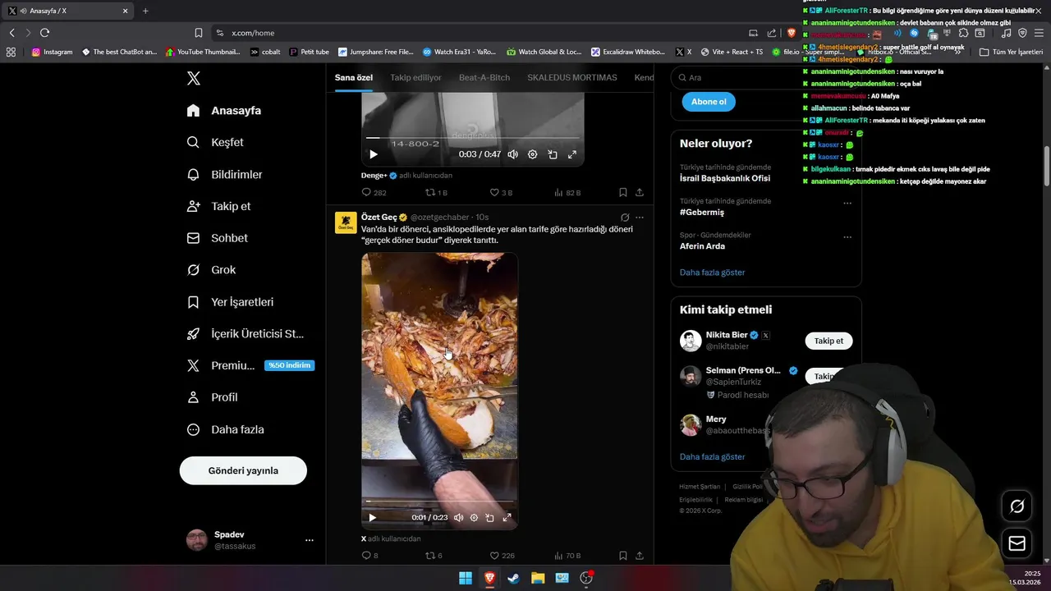Screen dimensions: 1051x591
Task: Seek on the Denge+ video progress bar
Action: [472, 138]
